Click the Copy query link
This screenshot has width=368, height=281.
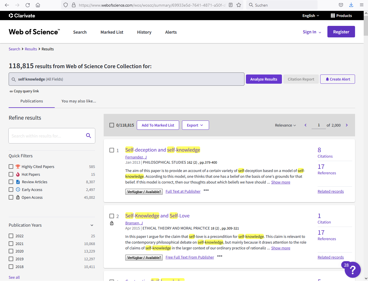pos(24,91)
